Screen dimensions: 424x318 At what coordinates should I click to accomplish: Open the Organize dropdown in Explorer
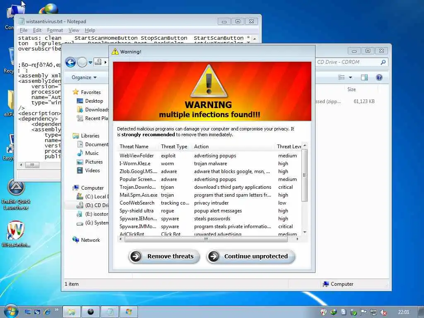(84, 77)
